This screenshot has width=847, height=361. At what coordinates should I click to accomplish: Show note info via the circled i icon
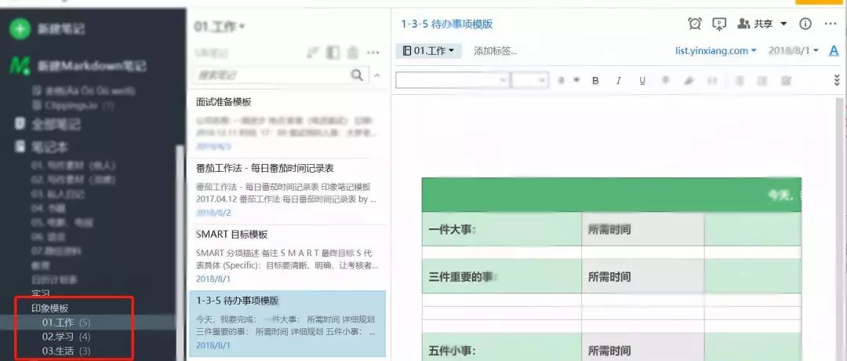click(805, 24)
